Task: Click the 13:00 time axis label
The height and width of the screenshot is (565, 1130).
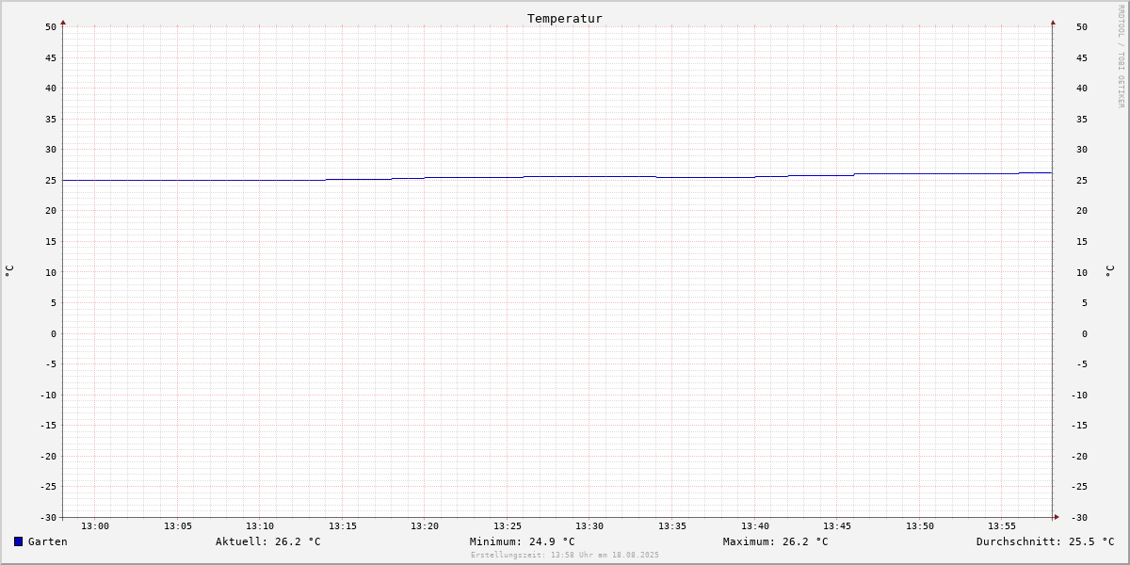Action: pos(95,526)
